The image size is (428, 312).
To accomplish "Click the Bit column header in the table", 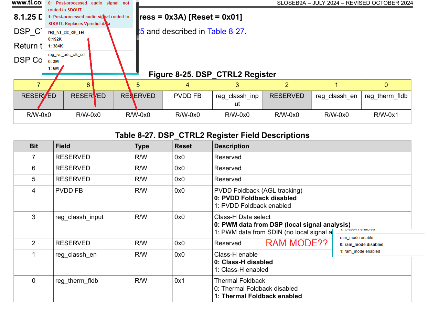I will tap(34, 146).
